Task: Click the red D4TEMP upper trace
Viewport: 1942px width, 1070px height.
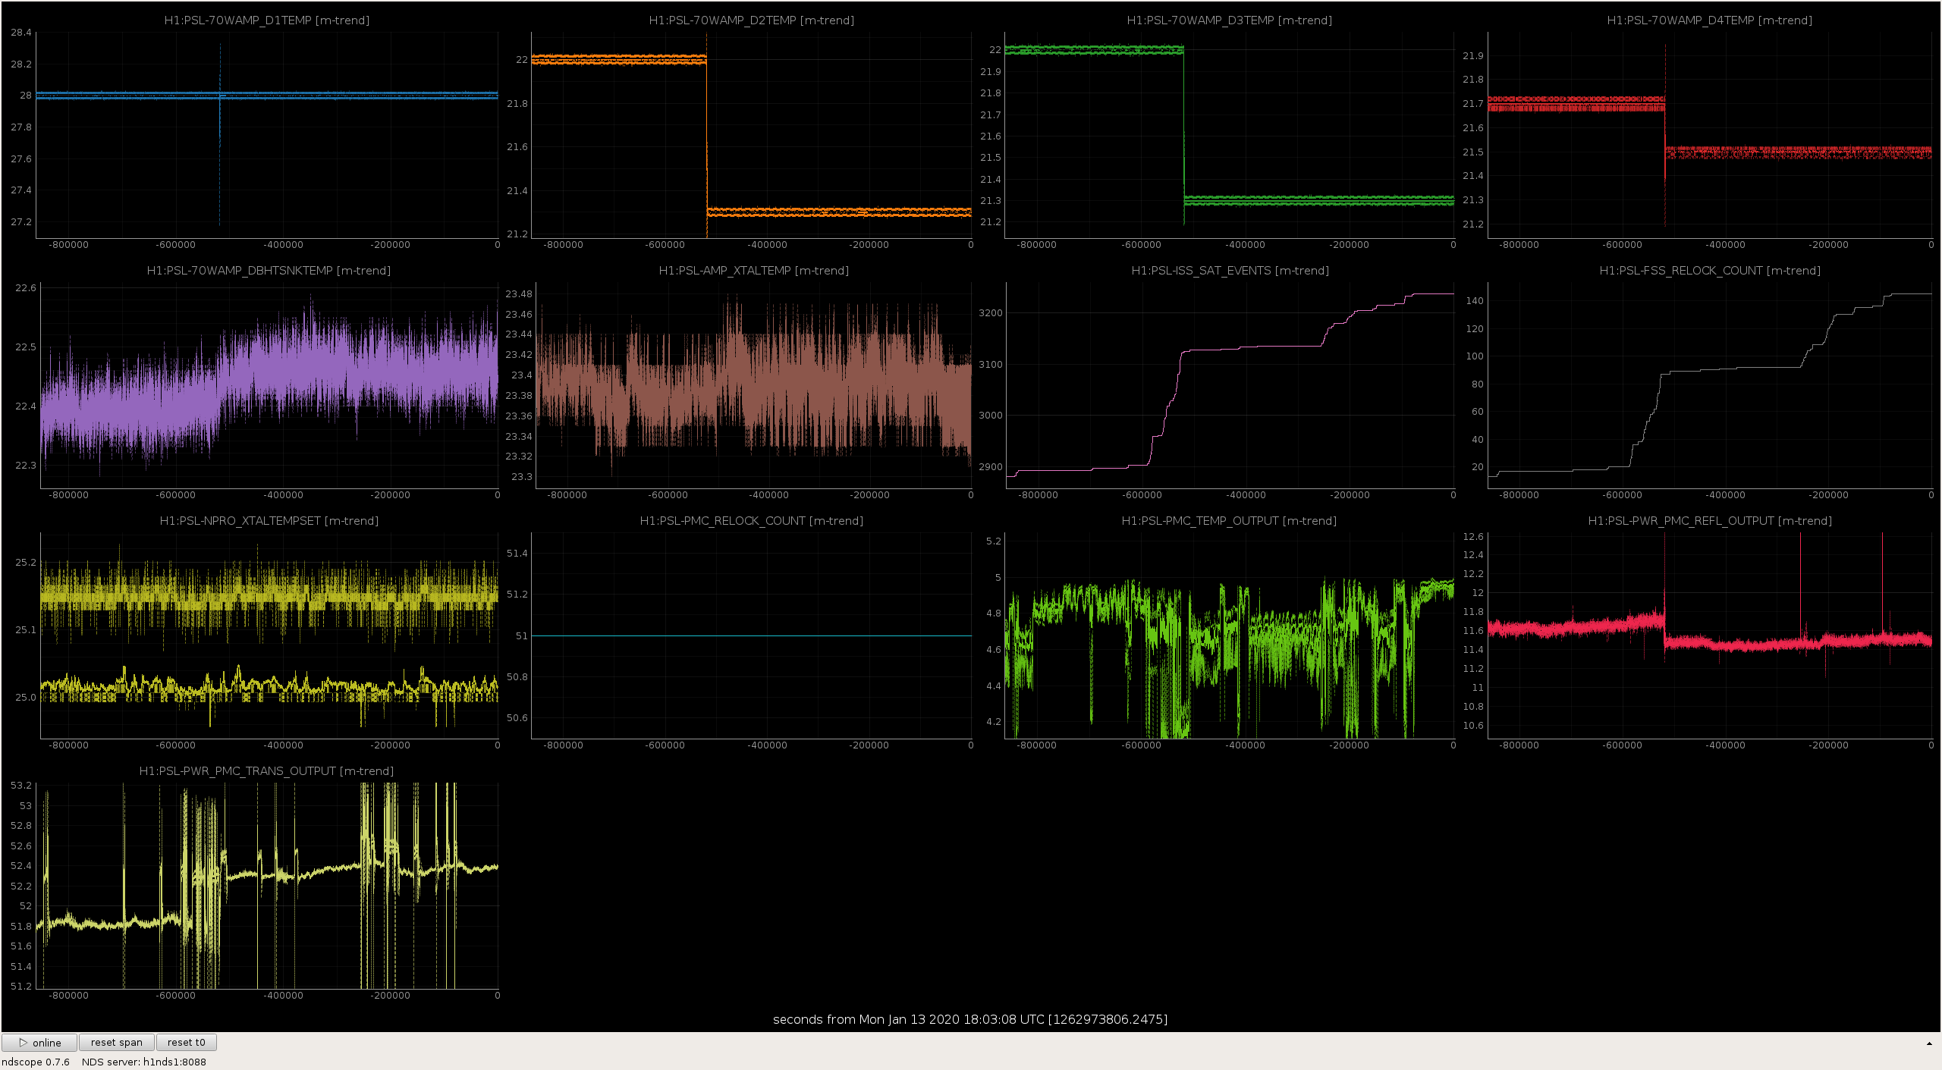Action: coord(1576,103)
